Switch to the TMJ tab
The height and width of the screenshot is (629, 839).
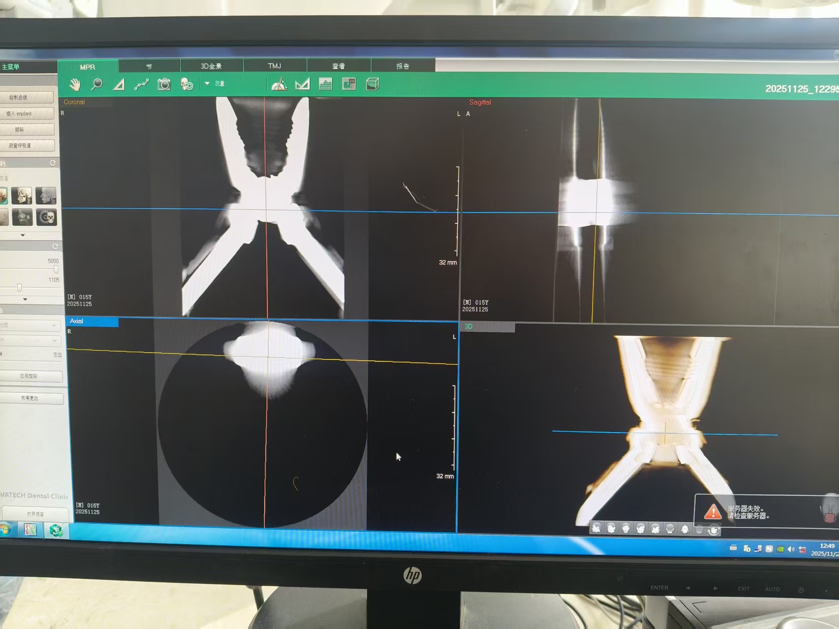point(274,65)
